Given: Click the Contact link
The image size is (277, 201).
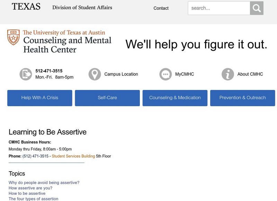Looking at the screenshot, I should coord(161,8).
